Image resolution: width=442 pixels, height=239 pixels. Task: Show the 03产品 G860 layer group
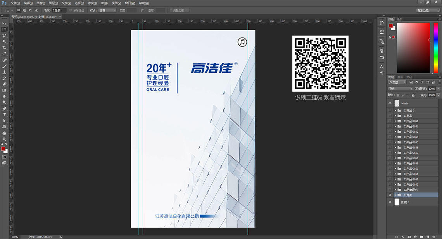(390, 169)
